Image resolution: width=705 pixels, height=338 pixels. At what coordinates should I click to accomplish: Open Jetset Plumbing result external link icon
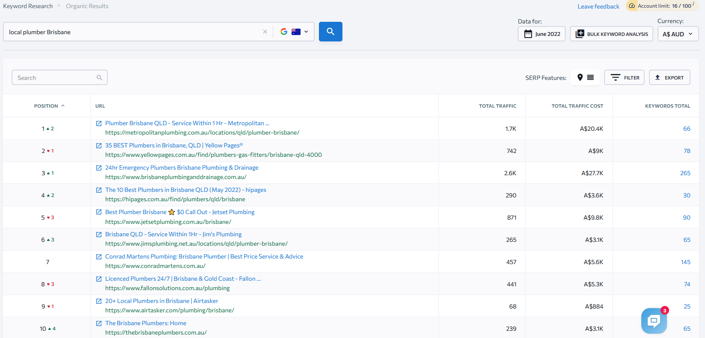[99, 212]
